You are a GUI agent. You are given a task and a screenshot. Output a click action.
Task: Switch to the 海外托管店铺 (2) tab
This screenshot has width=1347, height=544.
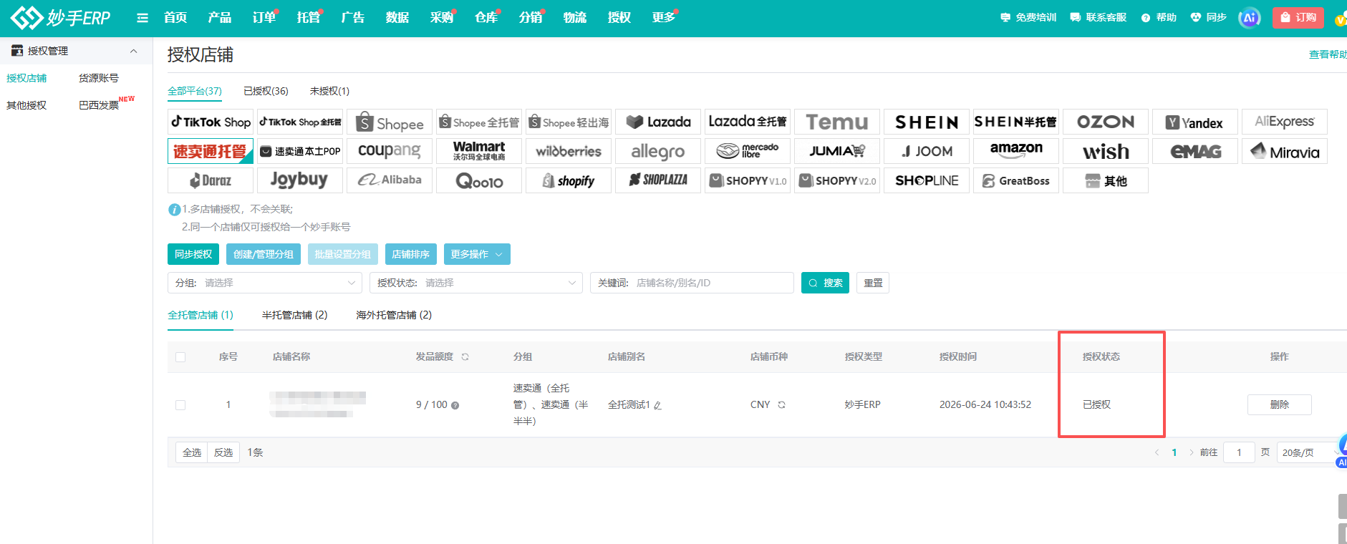tap(394, 315)
